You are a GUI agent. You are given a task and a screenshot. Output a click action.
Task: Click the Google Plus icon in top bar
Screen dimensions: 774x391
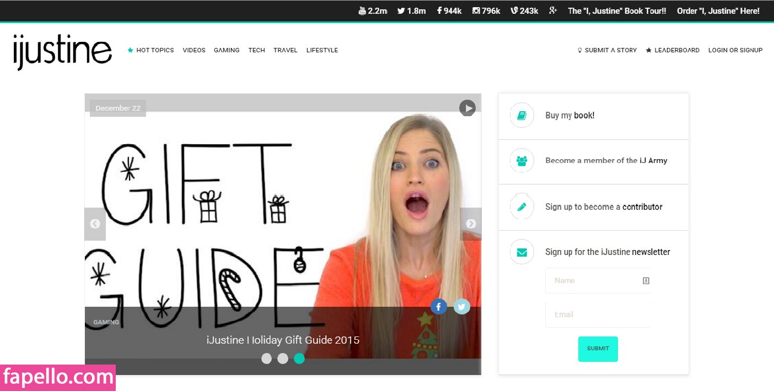(553, 11)
